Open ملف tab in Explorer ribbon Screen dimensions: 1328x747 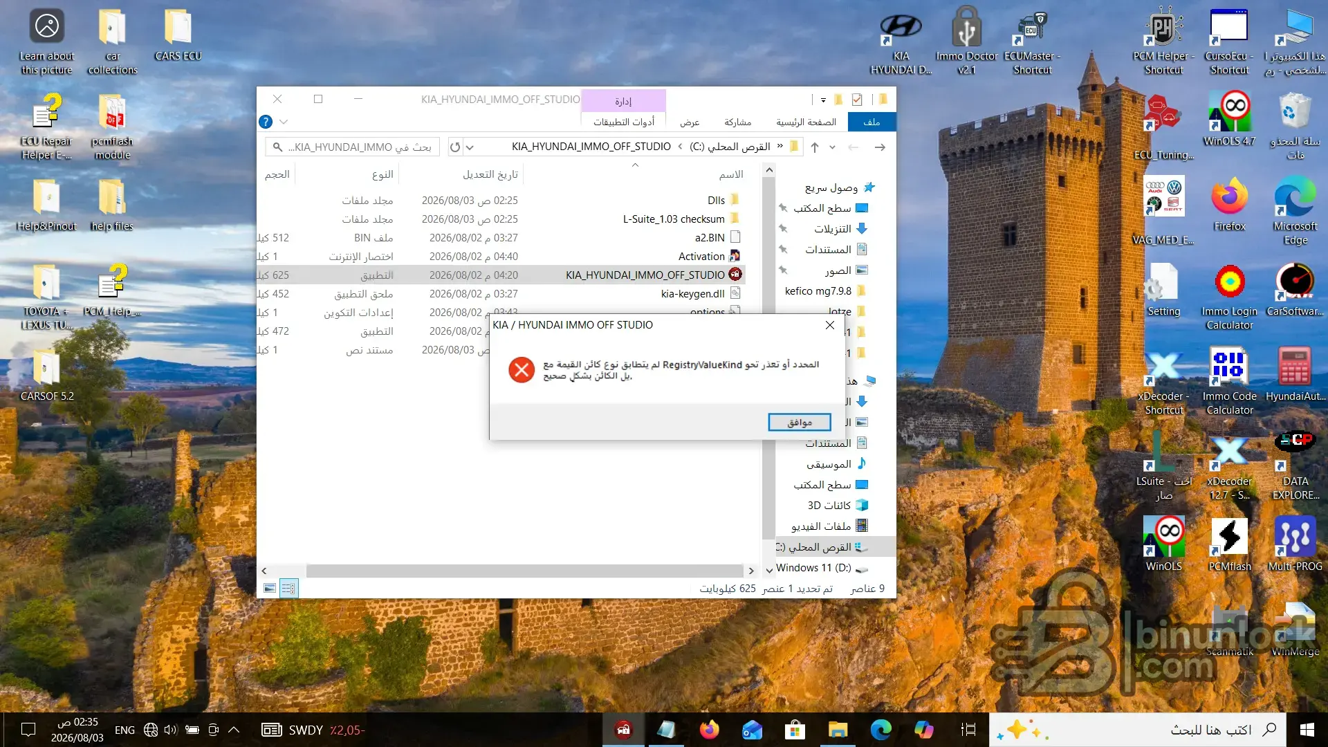coord(871,122)
